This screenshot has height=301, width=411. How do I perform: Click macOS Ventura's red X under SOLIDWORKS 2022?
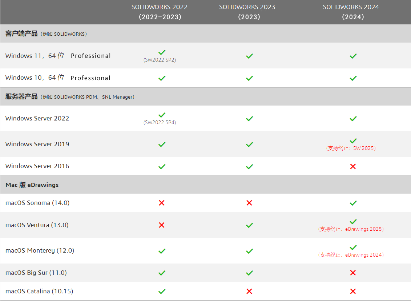click(162, 225)
